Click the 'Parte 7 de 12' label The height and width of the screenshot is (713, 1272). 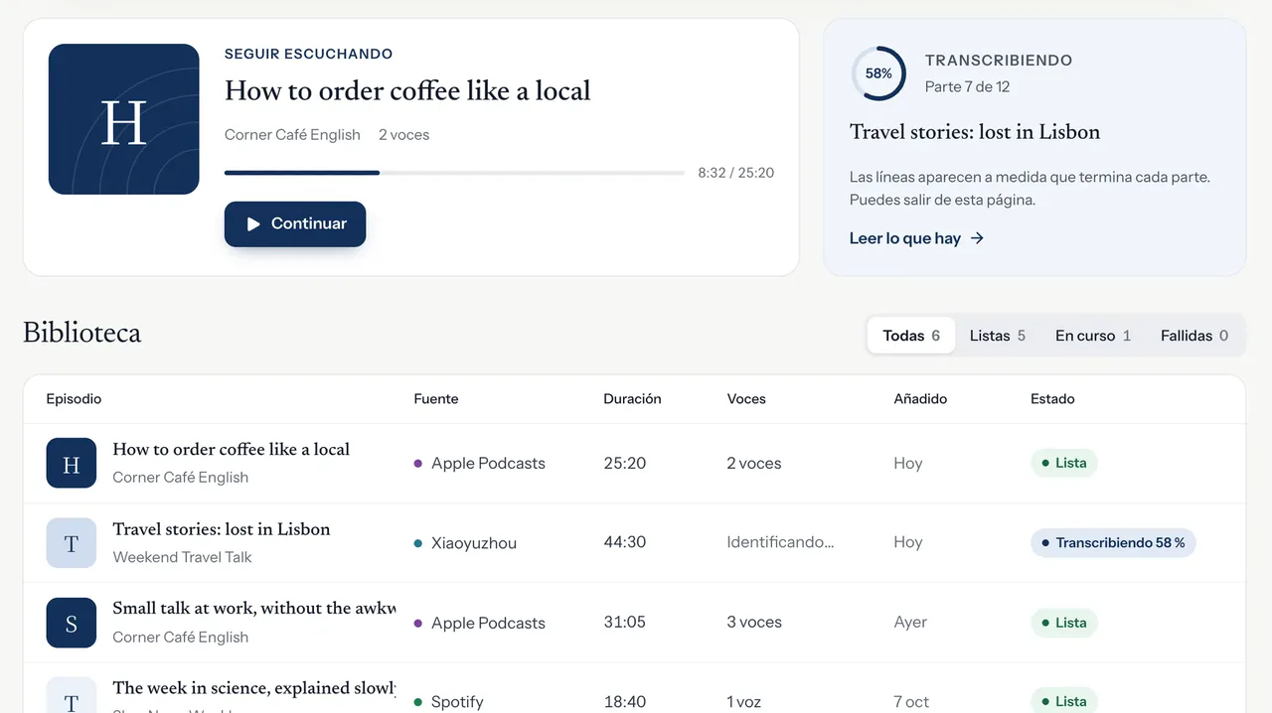(x=967, y=86)
